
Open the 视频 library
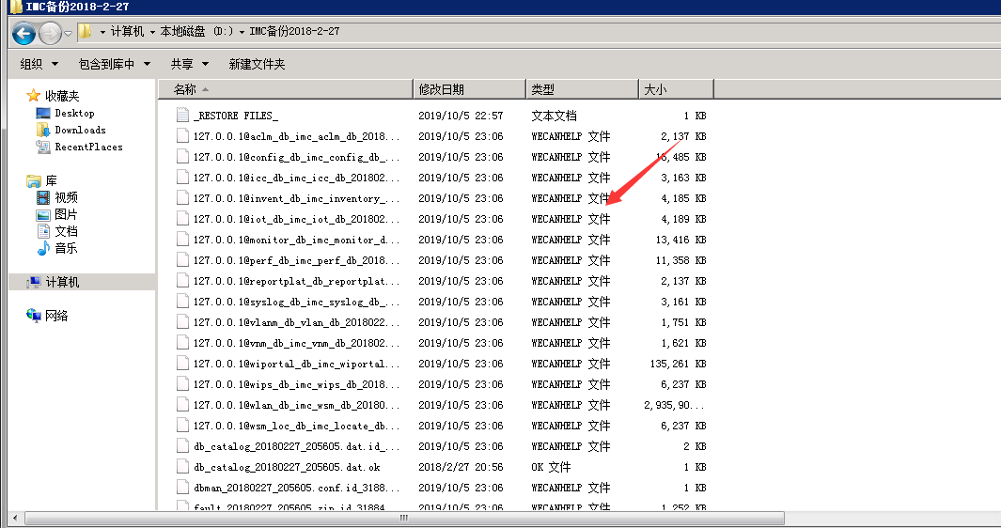66,197
